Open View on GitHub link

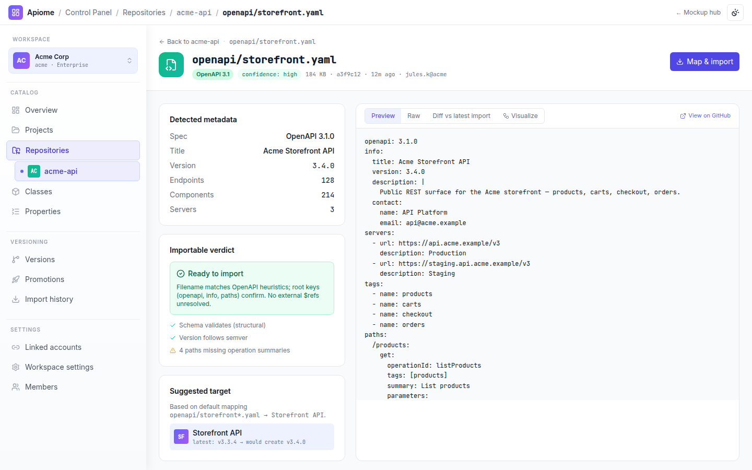click(x=705, y=116)
